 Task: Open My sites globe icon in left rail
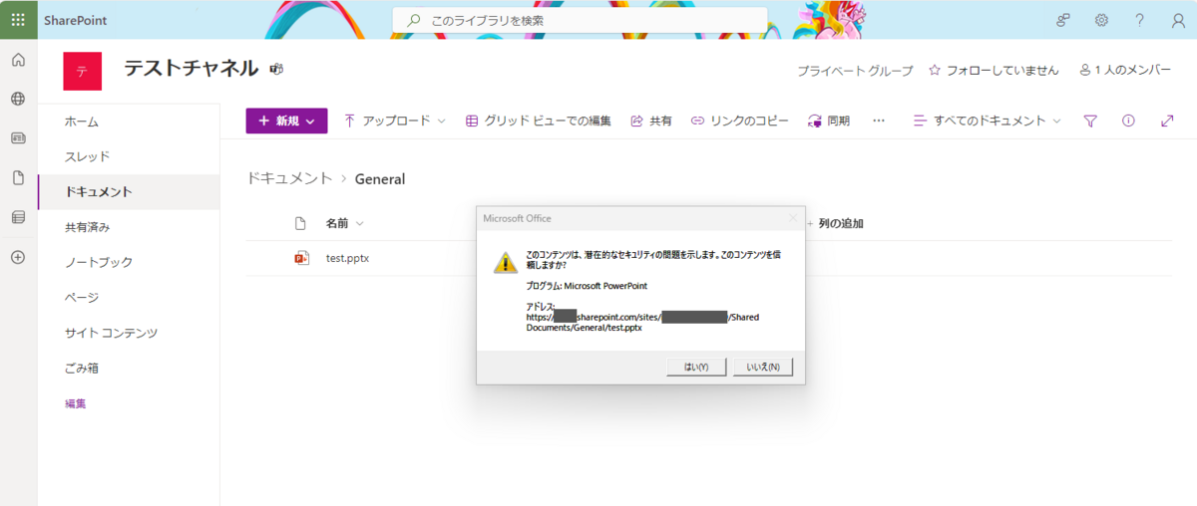[x=18, y=99]
